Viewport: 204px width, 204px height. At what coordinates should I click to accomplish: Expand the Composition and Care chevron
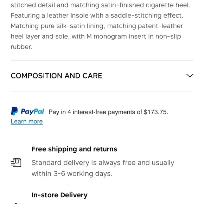190,76
